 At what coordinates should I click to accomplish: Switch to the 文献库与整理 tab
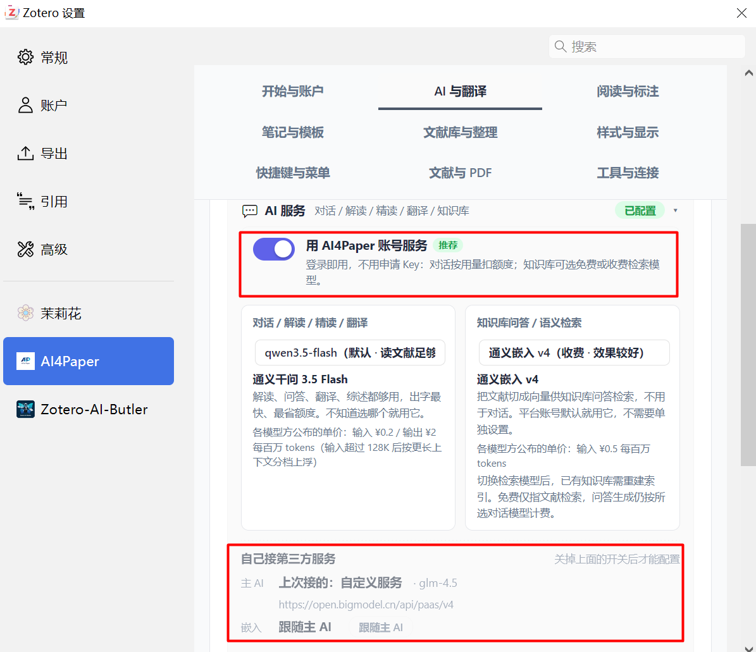[x=460, y=132]
